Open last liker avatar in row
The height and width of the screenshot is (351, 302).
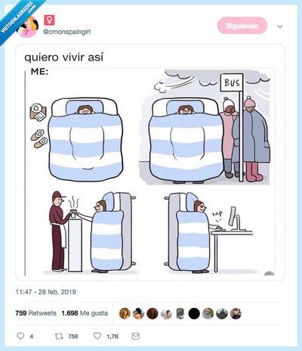tap(236, 313)
